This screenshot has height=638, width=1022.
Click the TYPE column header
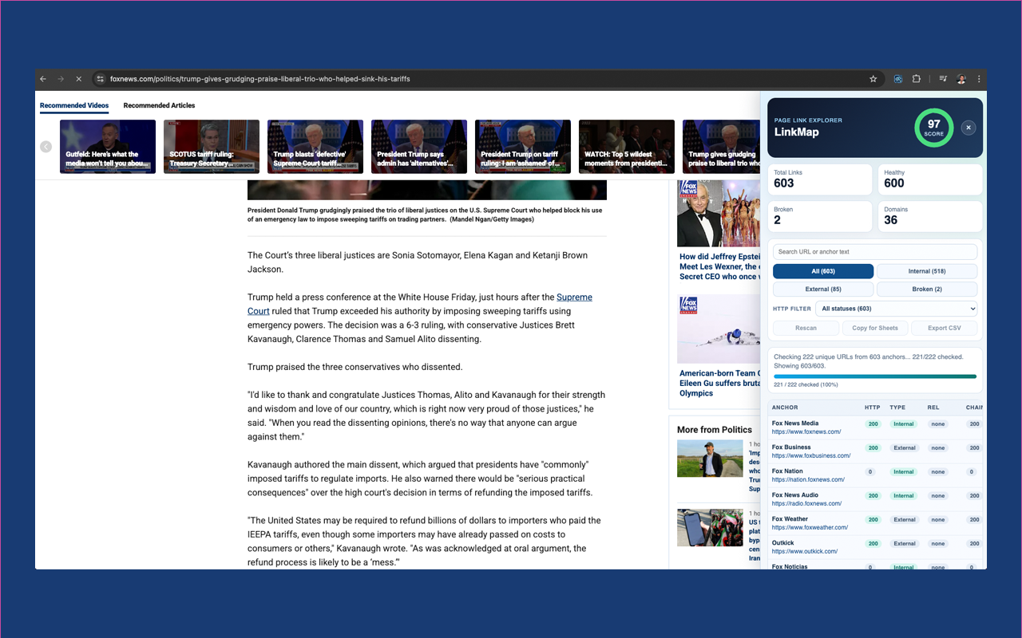(x=897, y=408)
